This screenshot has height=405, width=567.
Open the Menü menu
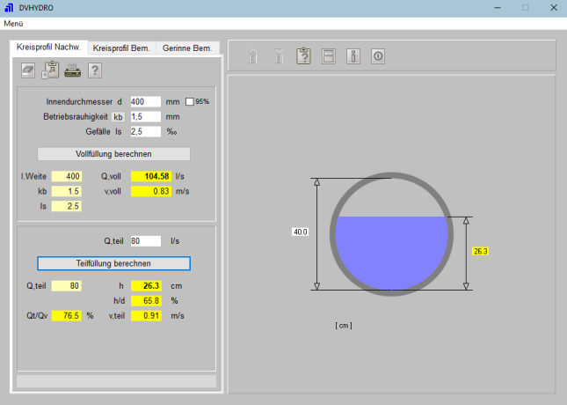[x=13, y=23]
